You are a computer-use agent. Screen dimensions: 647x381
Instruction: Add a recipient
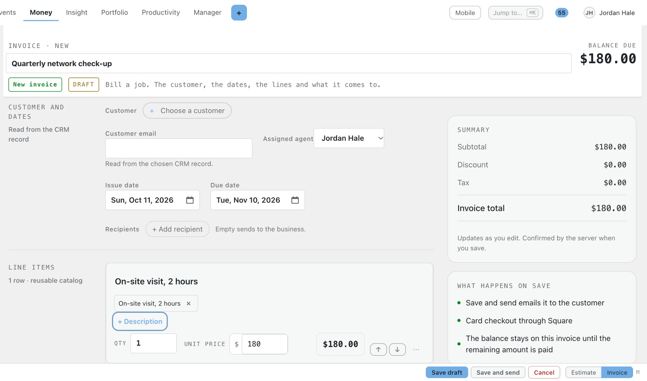(x=177, y=229)
